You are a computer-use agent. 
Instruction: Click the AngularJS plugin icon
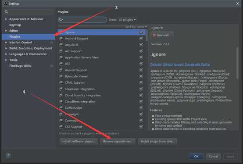pos(61,45)
